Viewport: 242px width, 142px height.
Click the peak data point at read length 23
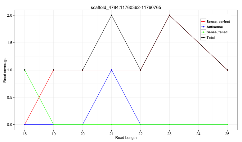[x=169, y=15]
